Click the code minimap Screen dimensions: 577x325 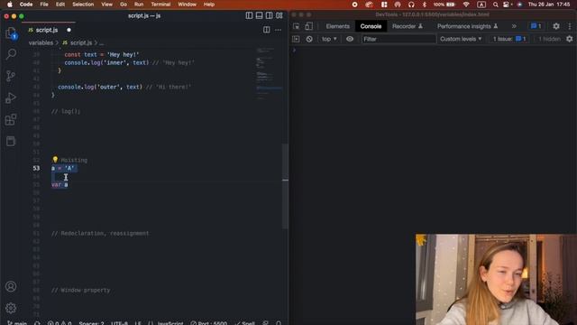point(269,74)
